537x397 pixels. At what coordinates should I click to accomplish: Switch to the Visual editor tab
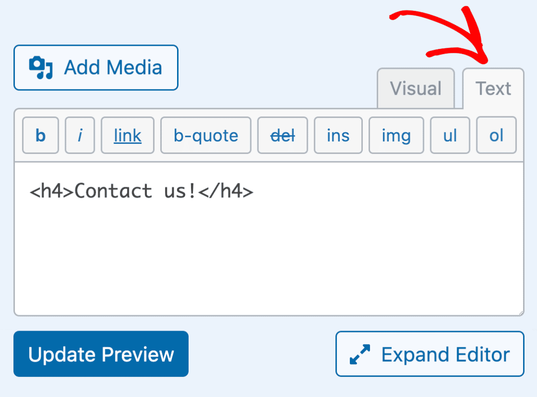[415, 89]
